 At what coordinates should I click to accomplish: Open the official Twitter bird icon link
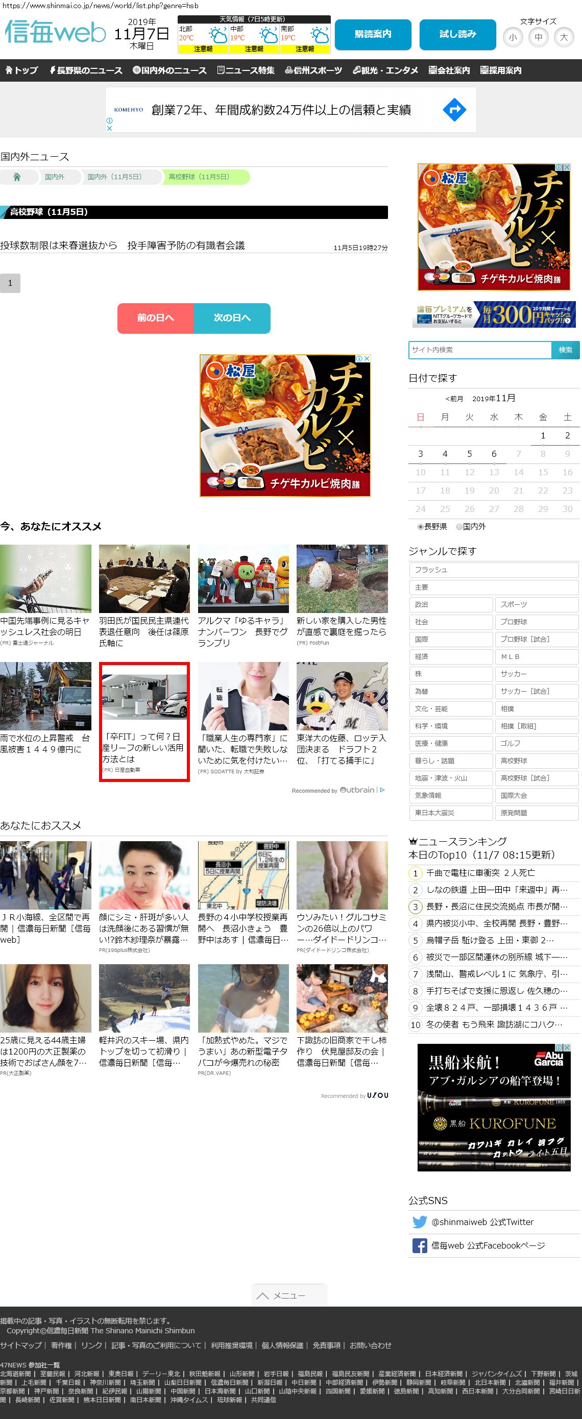tap(420, 1222)
